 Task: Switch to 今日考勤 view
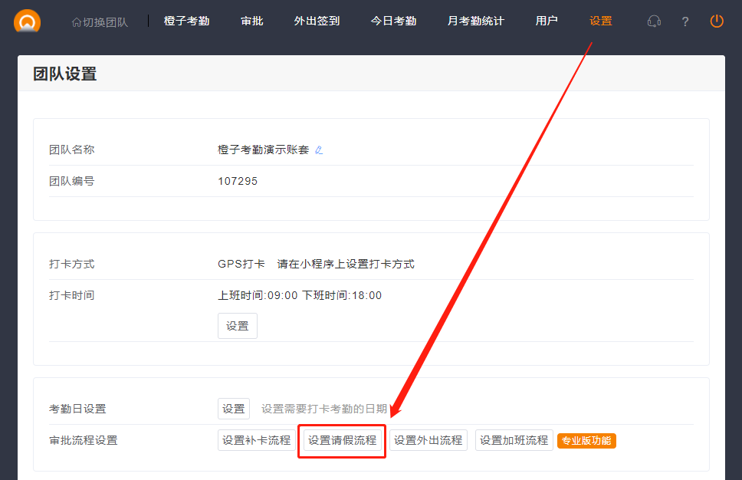click(393, 21)
